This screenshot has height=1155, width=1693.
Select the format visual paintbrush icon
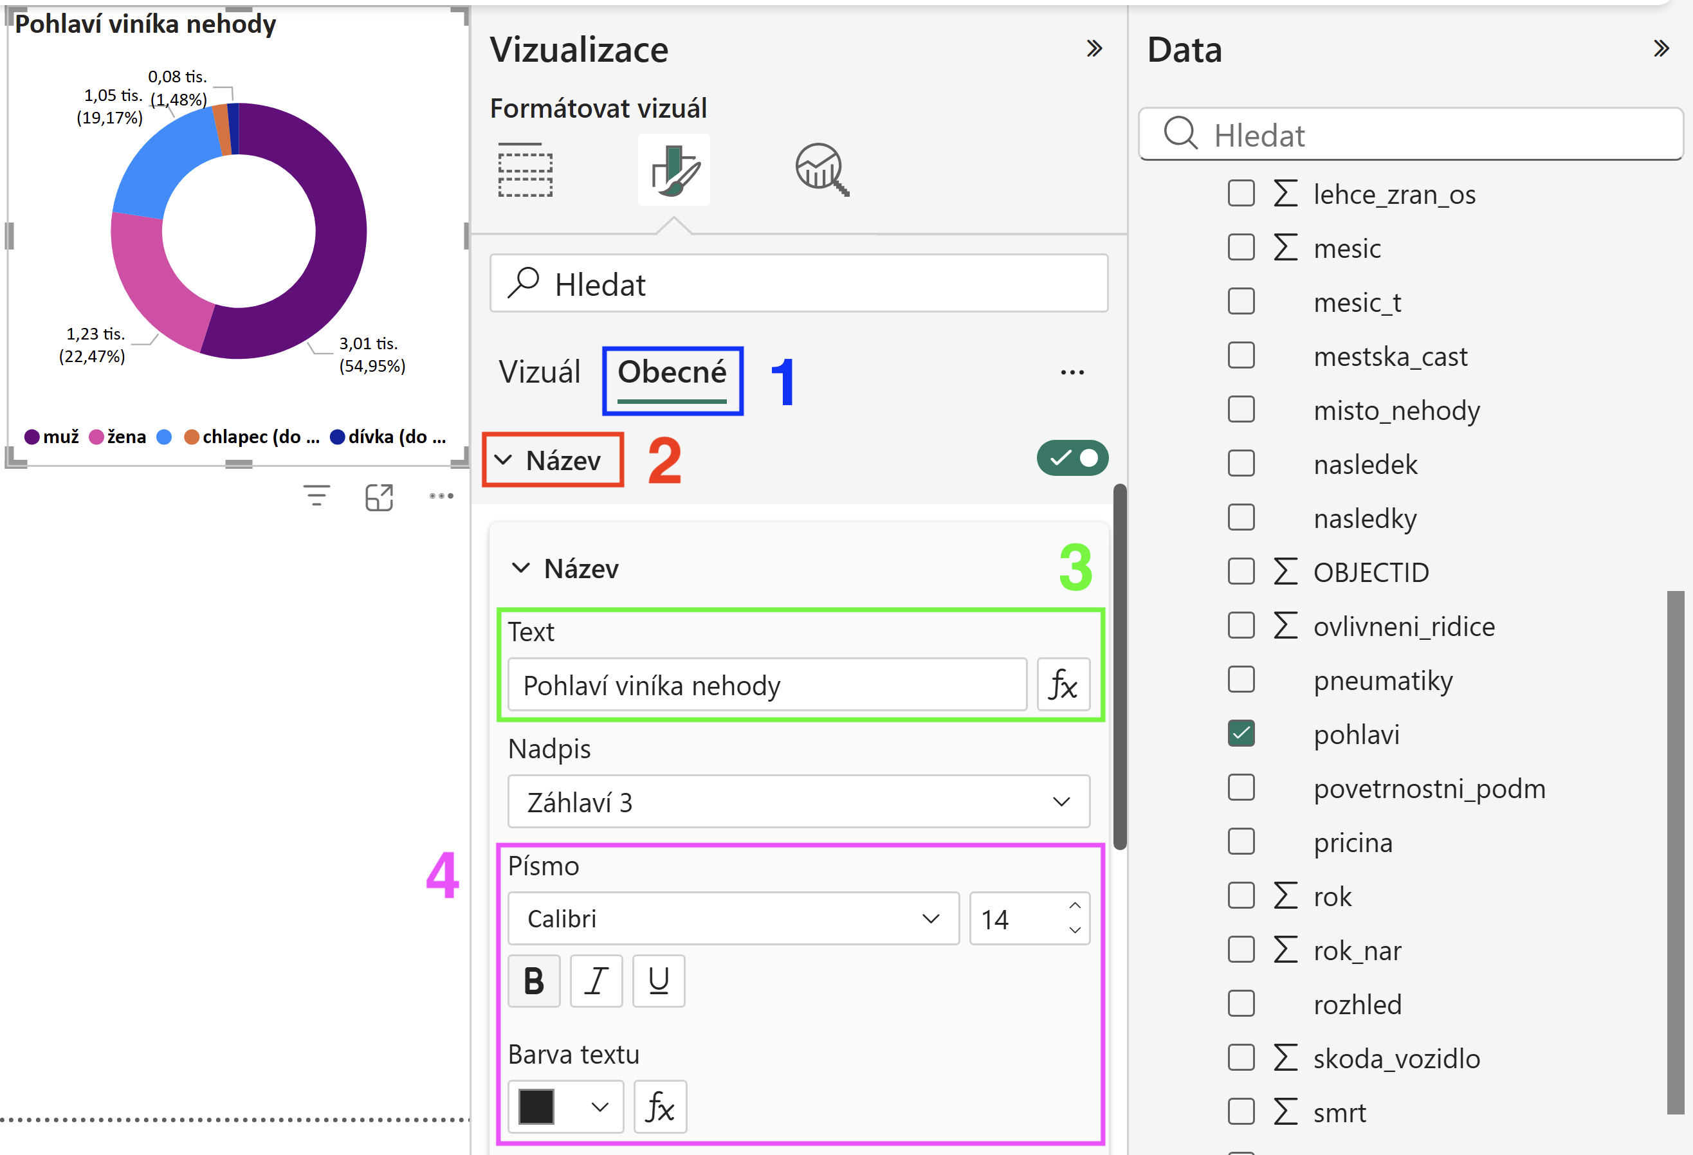(x=674, y=170)
